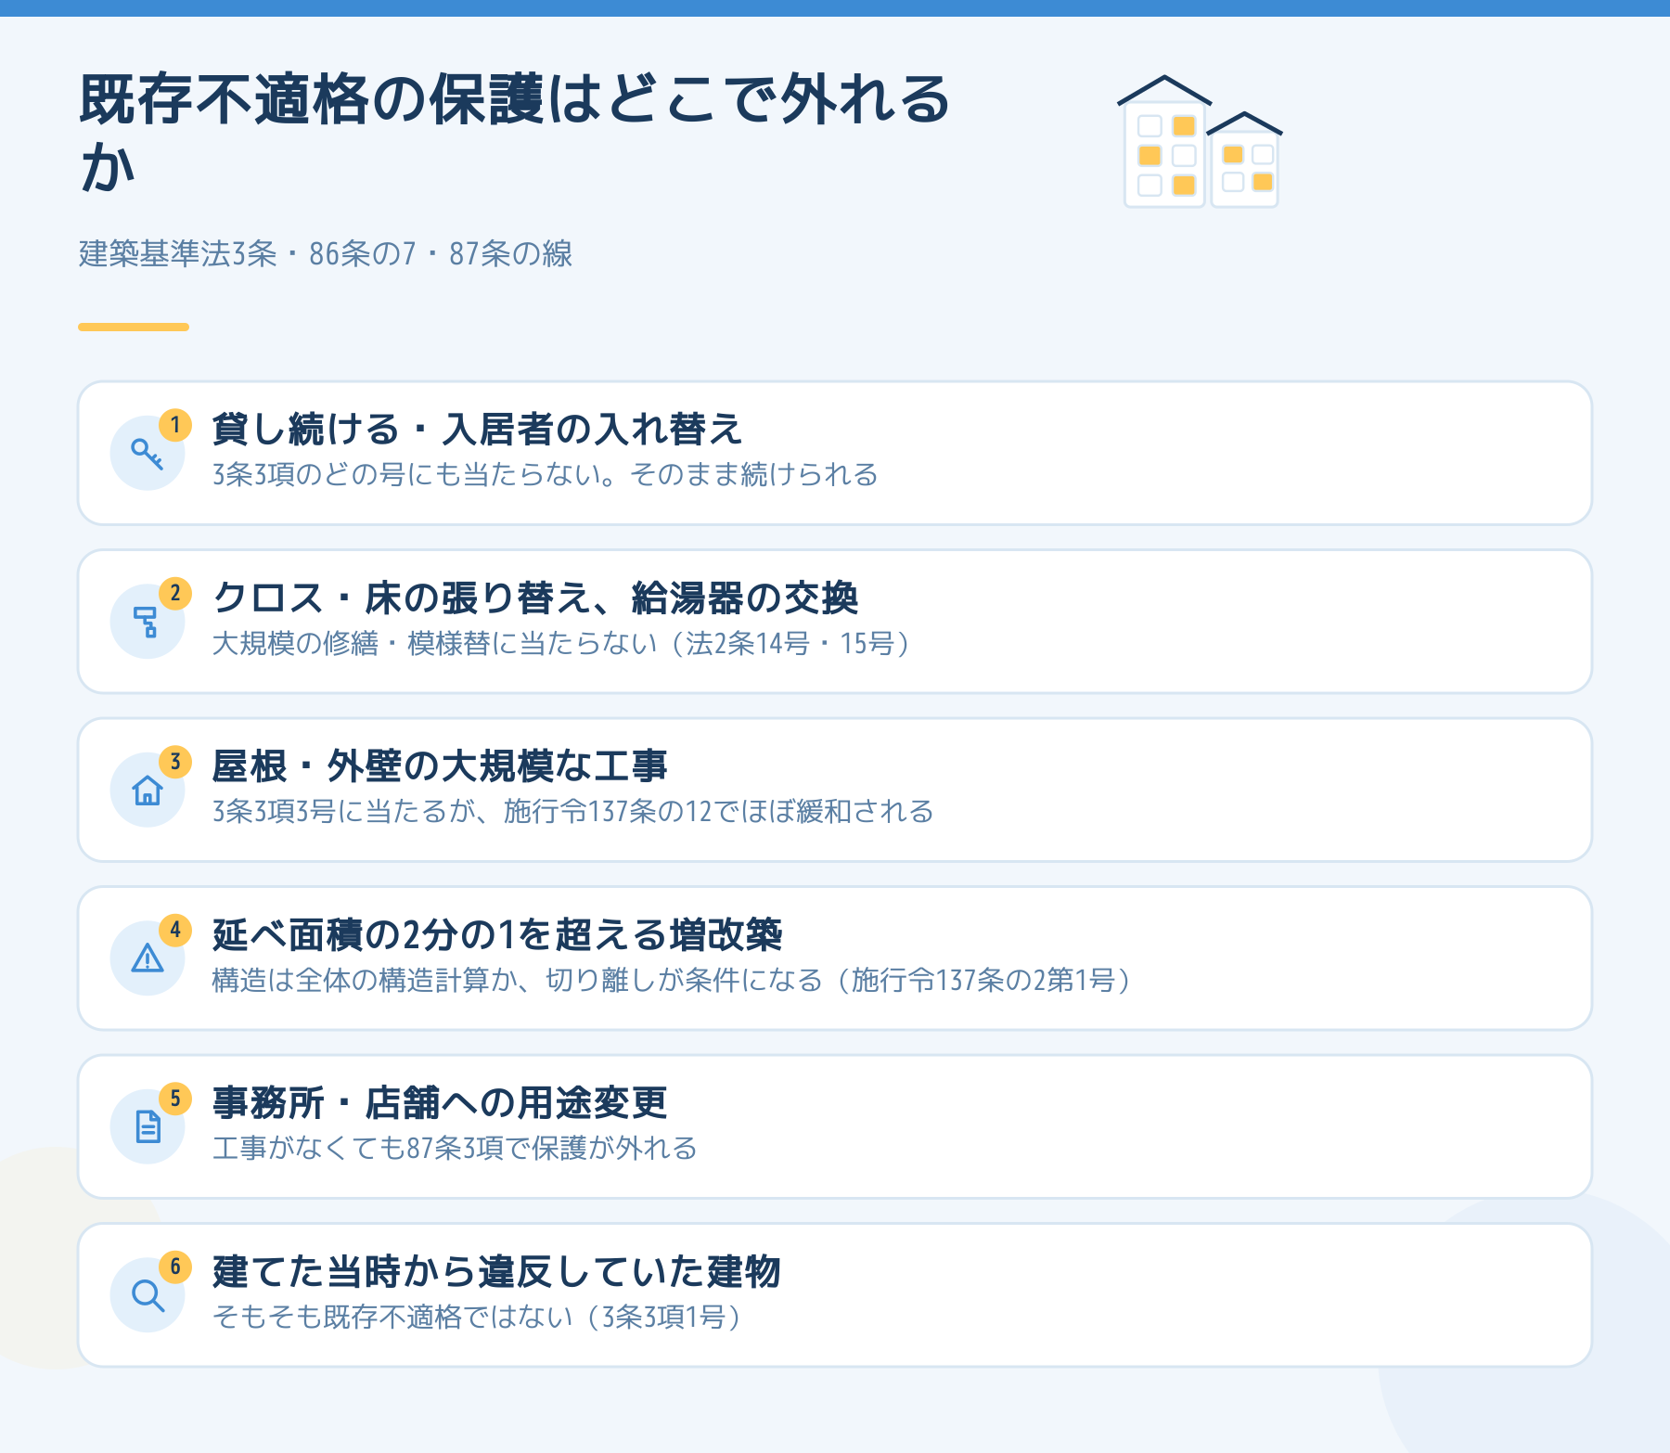The height and width of the screenshot is (1453, 1670).
Task: Click the magnifier icon in card 6
Action: (148, 1295)
